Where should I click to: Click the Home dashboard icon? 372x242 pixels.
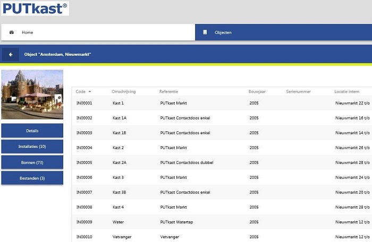coord(12,32)
